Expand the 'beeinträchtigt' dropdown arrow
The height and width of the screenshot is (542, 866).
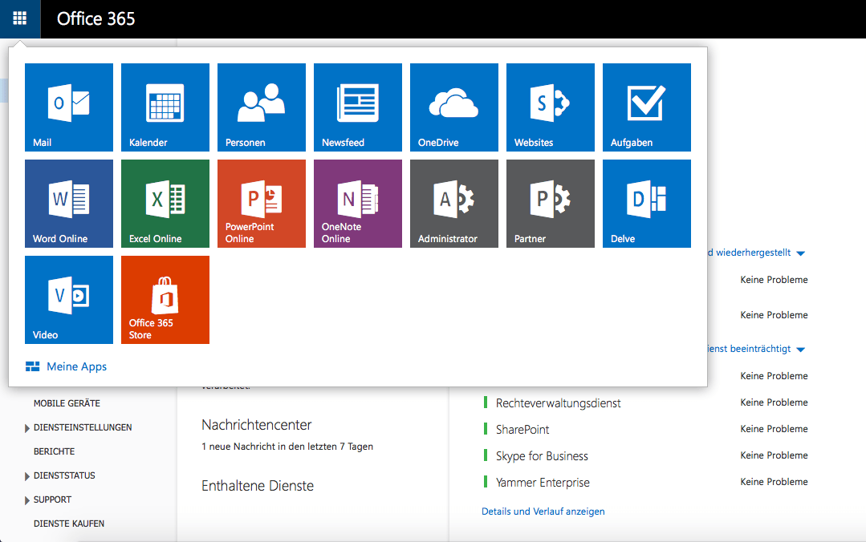coord(801,350)
